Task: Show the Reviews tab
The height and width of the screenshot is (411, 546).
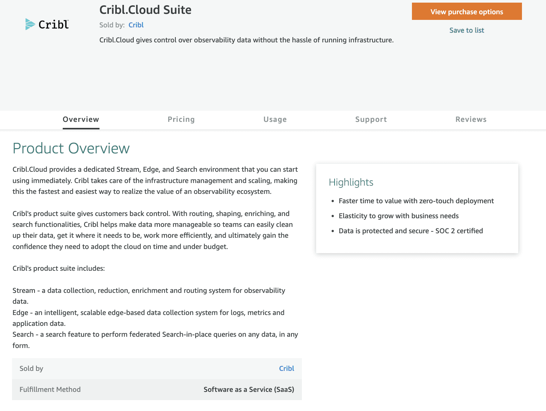Action: 471,120
